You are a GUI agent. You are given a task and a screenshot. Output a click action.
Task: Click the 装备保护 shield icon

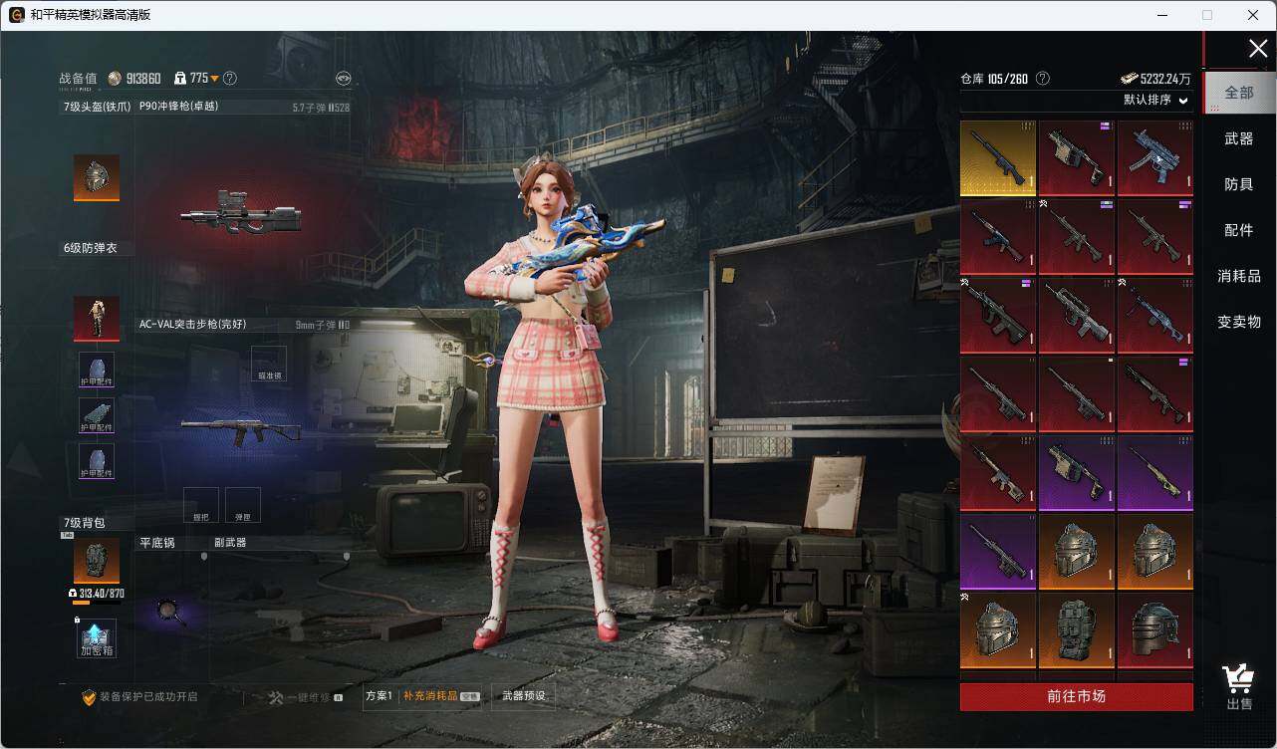(89, 697)
